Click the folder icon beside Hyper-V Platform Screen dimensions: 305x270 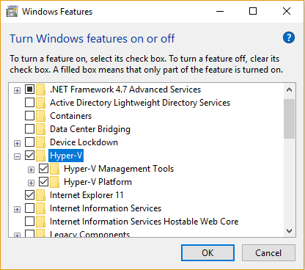55,182
